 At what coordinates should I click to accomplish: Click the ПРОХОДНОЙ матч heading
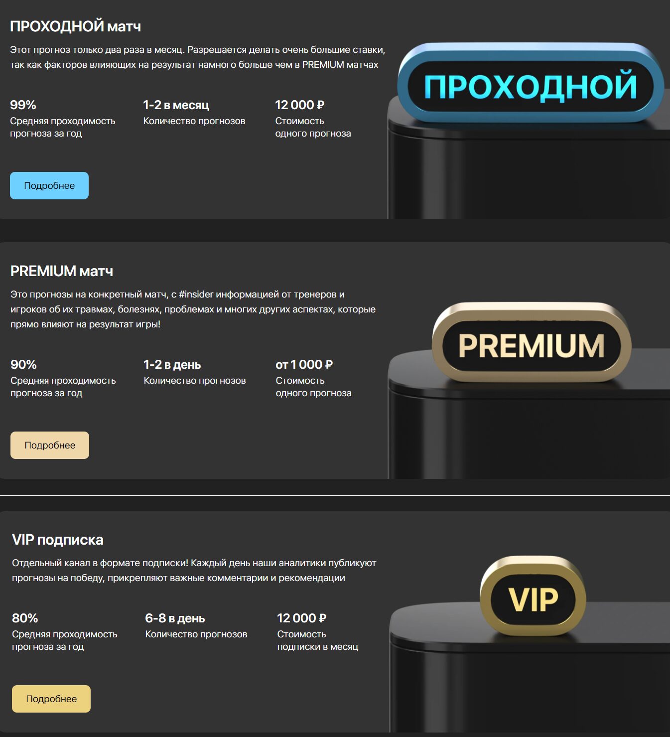click(x=75, y=26)
